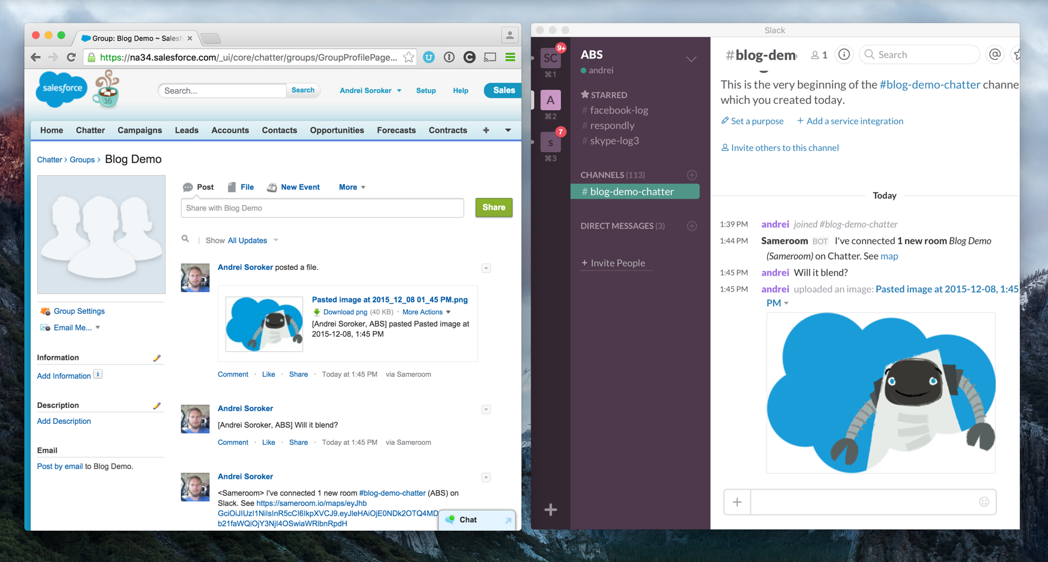This screenshot has width=1048, height=562.
Task: Open the emoji picker in Slack
Action: point(984,502)
